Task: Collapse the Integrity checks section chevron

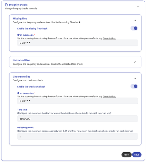Action: click(138, 6)
